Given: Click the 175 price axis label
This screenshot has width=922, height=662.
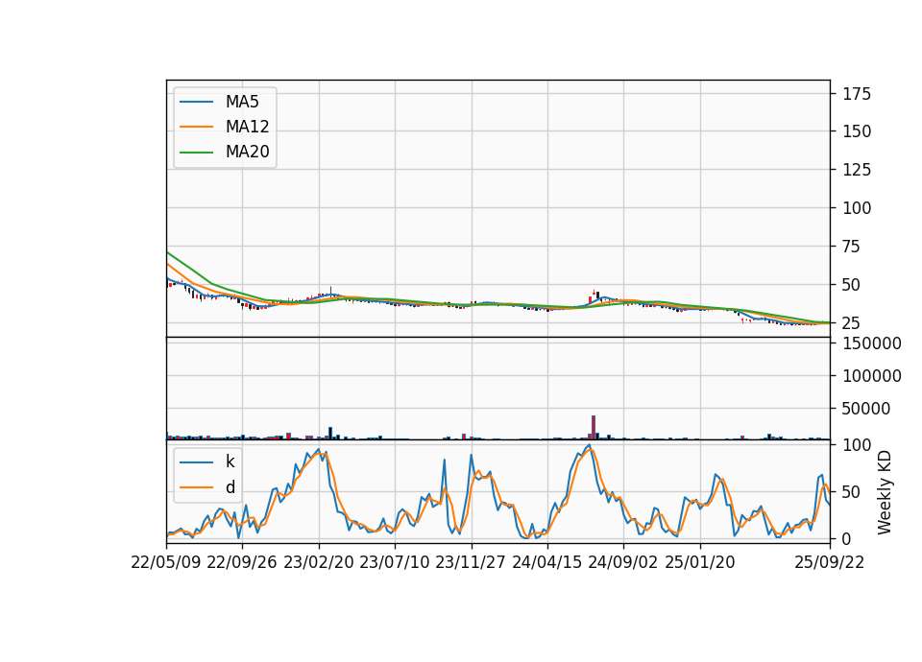Looking at the screenshot, I should click(x=857, y=94).
